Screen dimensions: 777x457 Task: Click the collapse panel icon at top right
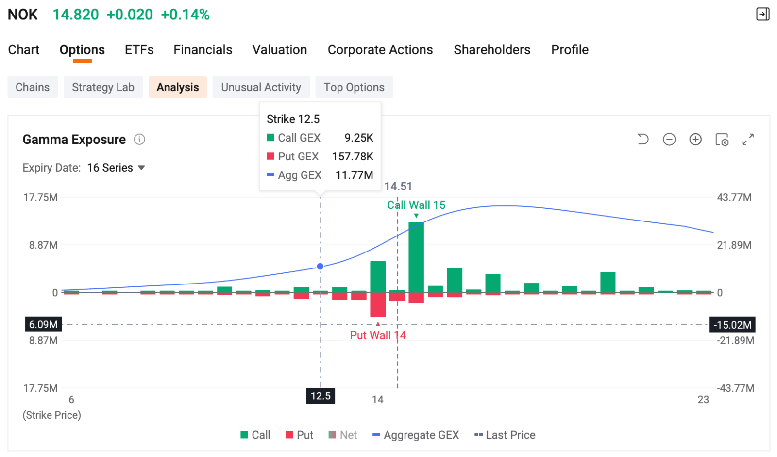[x=762, y=14]
